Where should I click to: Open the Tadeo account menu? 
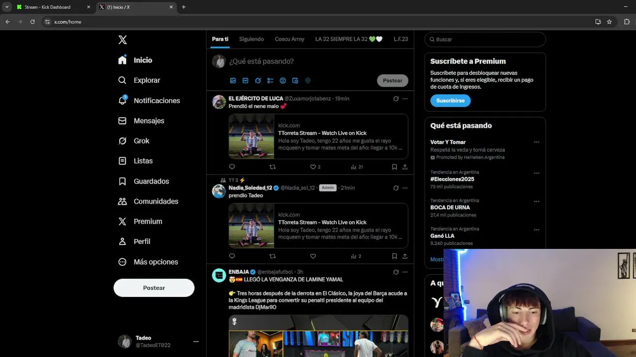[x=159, y=342]
